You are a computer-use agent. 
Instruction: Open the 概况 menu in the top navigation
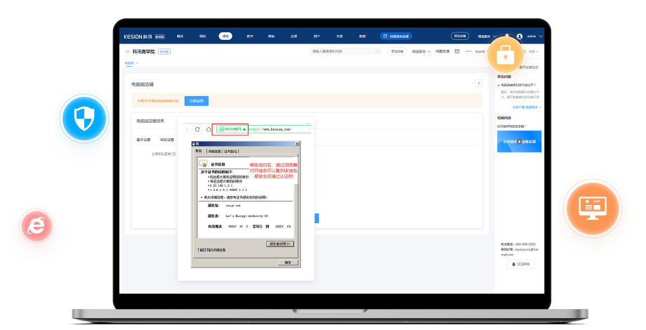pos(180,37)
